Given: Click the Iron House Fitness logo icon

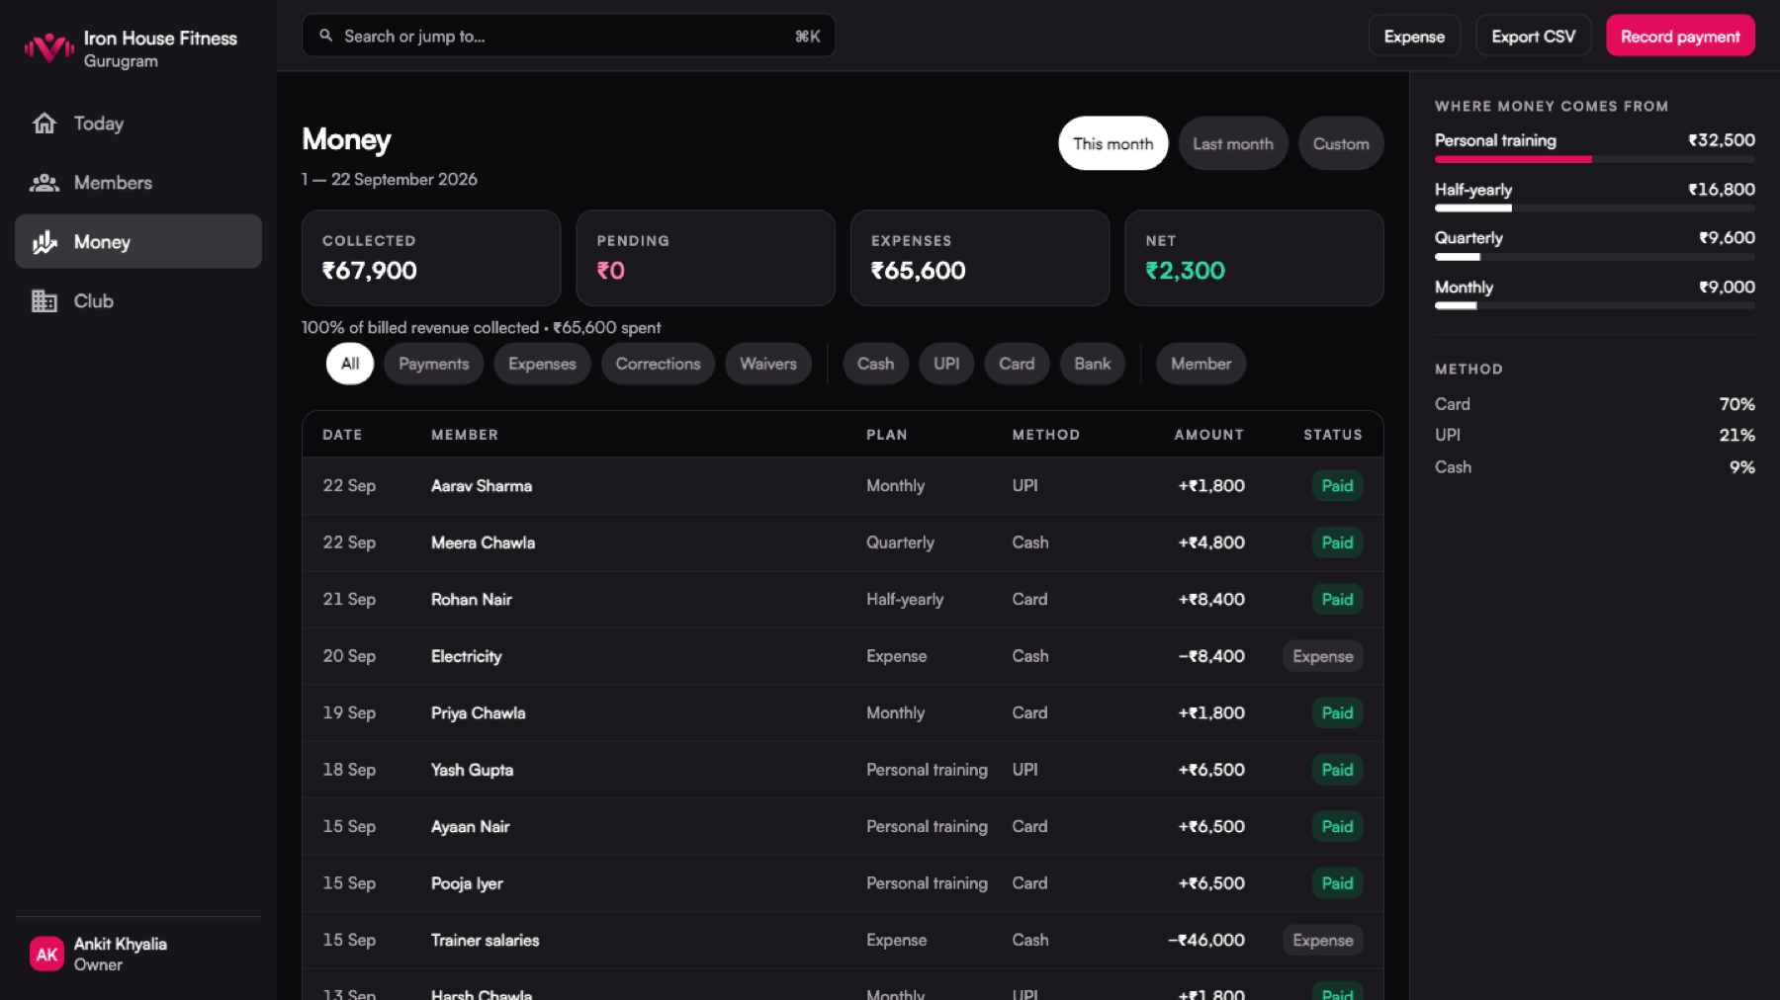Looking at the screenshot, I should (48, 47).
